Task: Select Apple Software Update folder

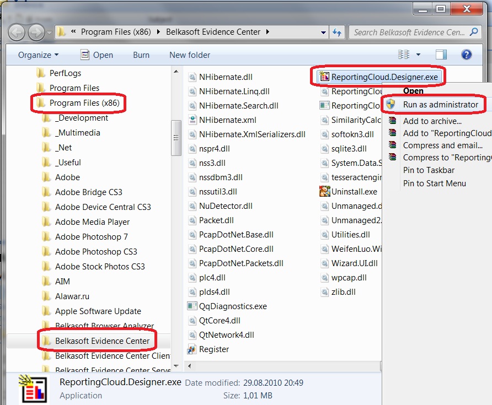Action: (98, 311)
